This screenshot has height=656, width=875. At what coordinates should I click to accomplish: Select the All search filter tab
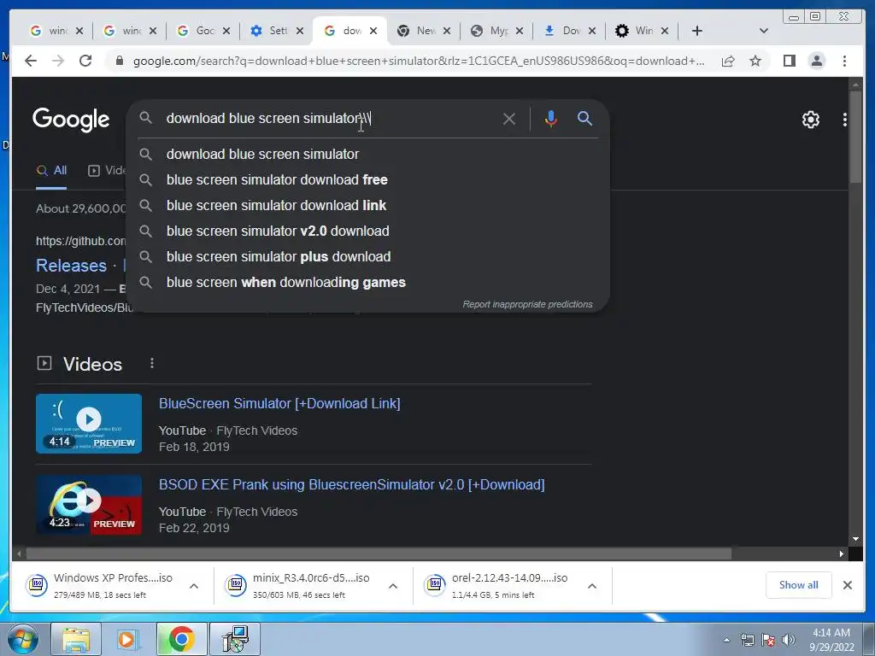click(51, 171)
